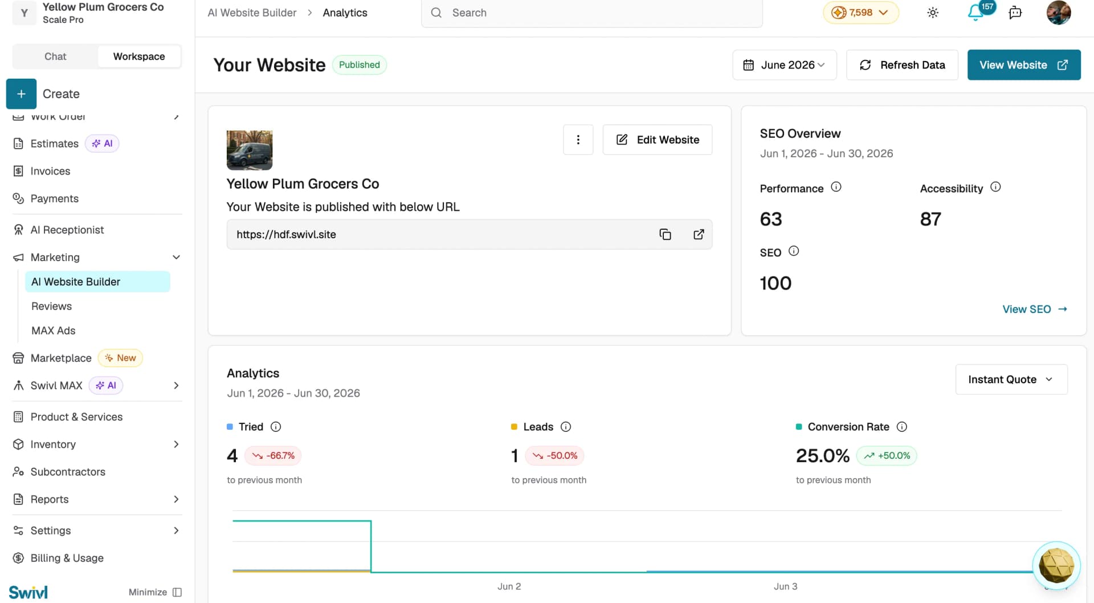Copy the website URL with copy icon
The width and height of the screenshot is (1094, 603).
[665, 234]
